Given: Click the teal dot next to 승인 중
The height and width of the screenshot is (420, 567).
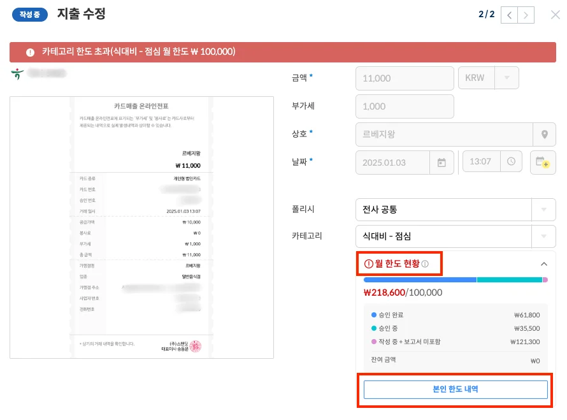Looking at the screenshot, I should pos(374,328).
